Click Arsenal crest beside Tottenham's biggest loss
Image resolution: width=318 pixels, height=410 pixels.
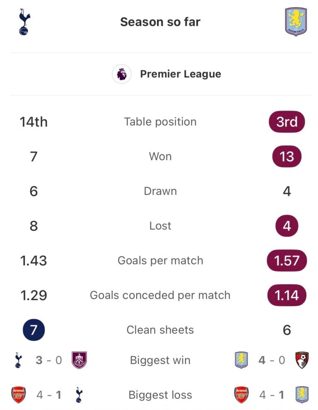[19, 395]
